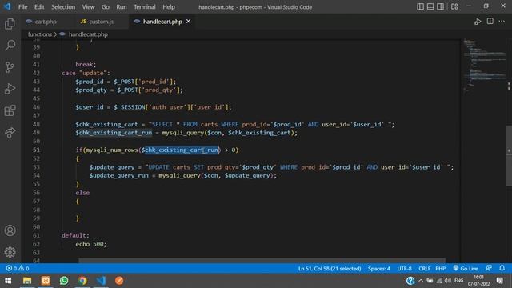The height and width of the screenshot is (288, 512).
Task: Click the 'default:' keyword in code
Action: point(75,235)
